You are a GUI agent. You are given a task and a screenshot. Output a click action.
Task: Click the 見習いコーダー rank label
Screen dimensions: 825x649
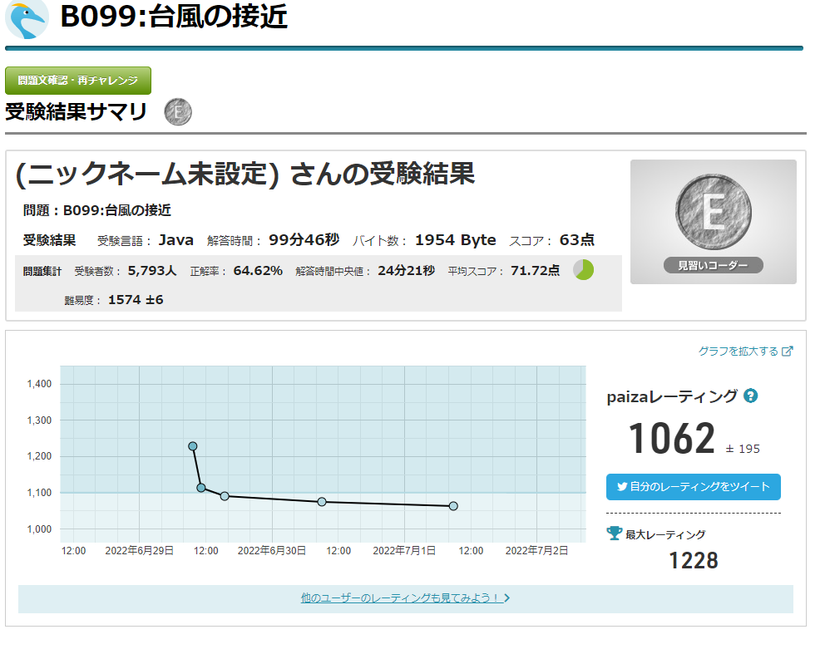(x=713, y=266)
